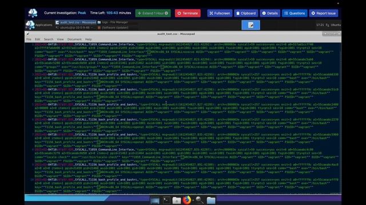The width and height of the screenshot is (366, 205).
Task: Click the Mousepad window title-bar icon
Action: pyautogui.click(x=27, y=34)
